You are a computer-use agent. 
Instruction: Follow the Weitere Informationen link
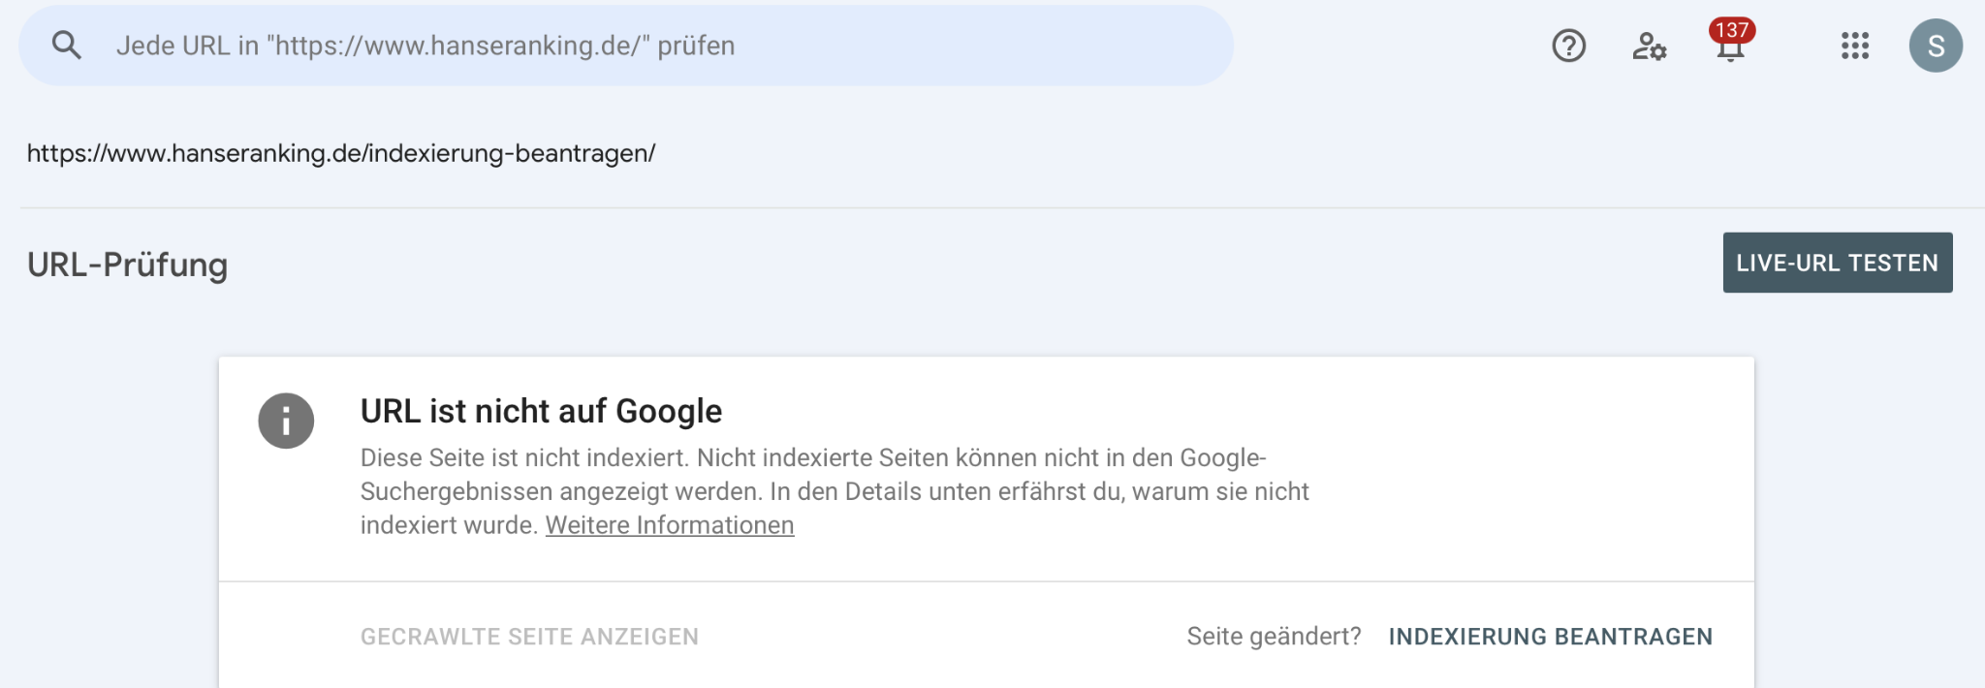[670, 525]
